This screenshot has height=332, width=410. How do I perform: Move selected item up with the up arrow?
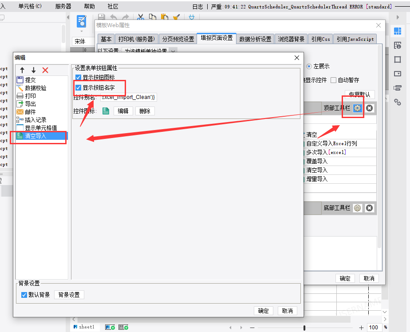(22, 70)
